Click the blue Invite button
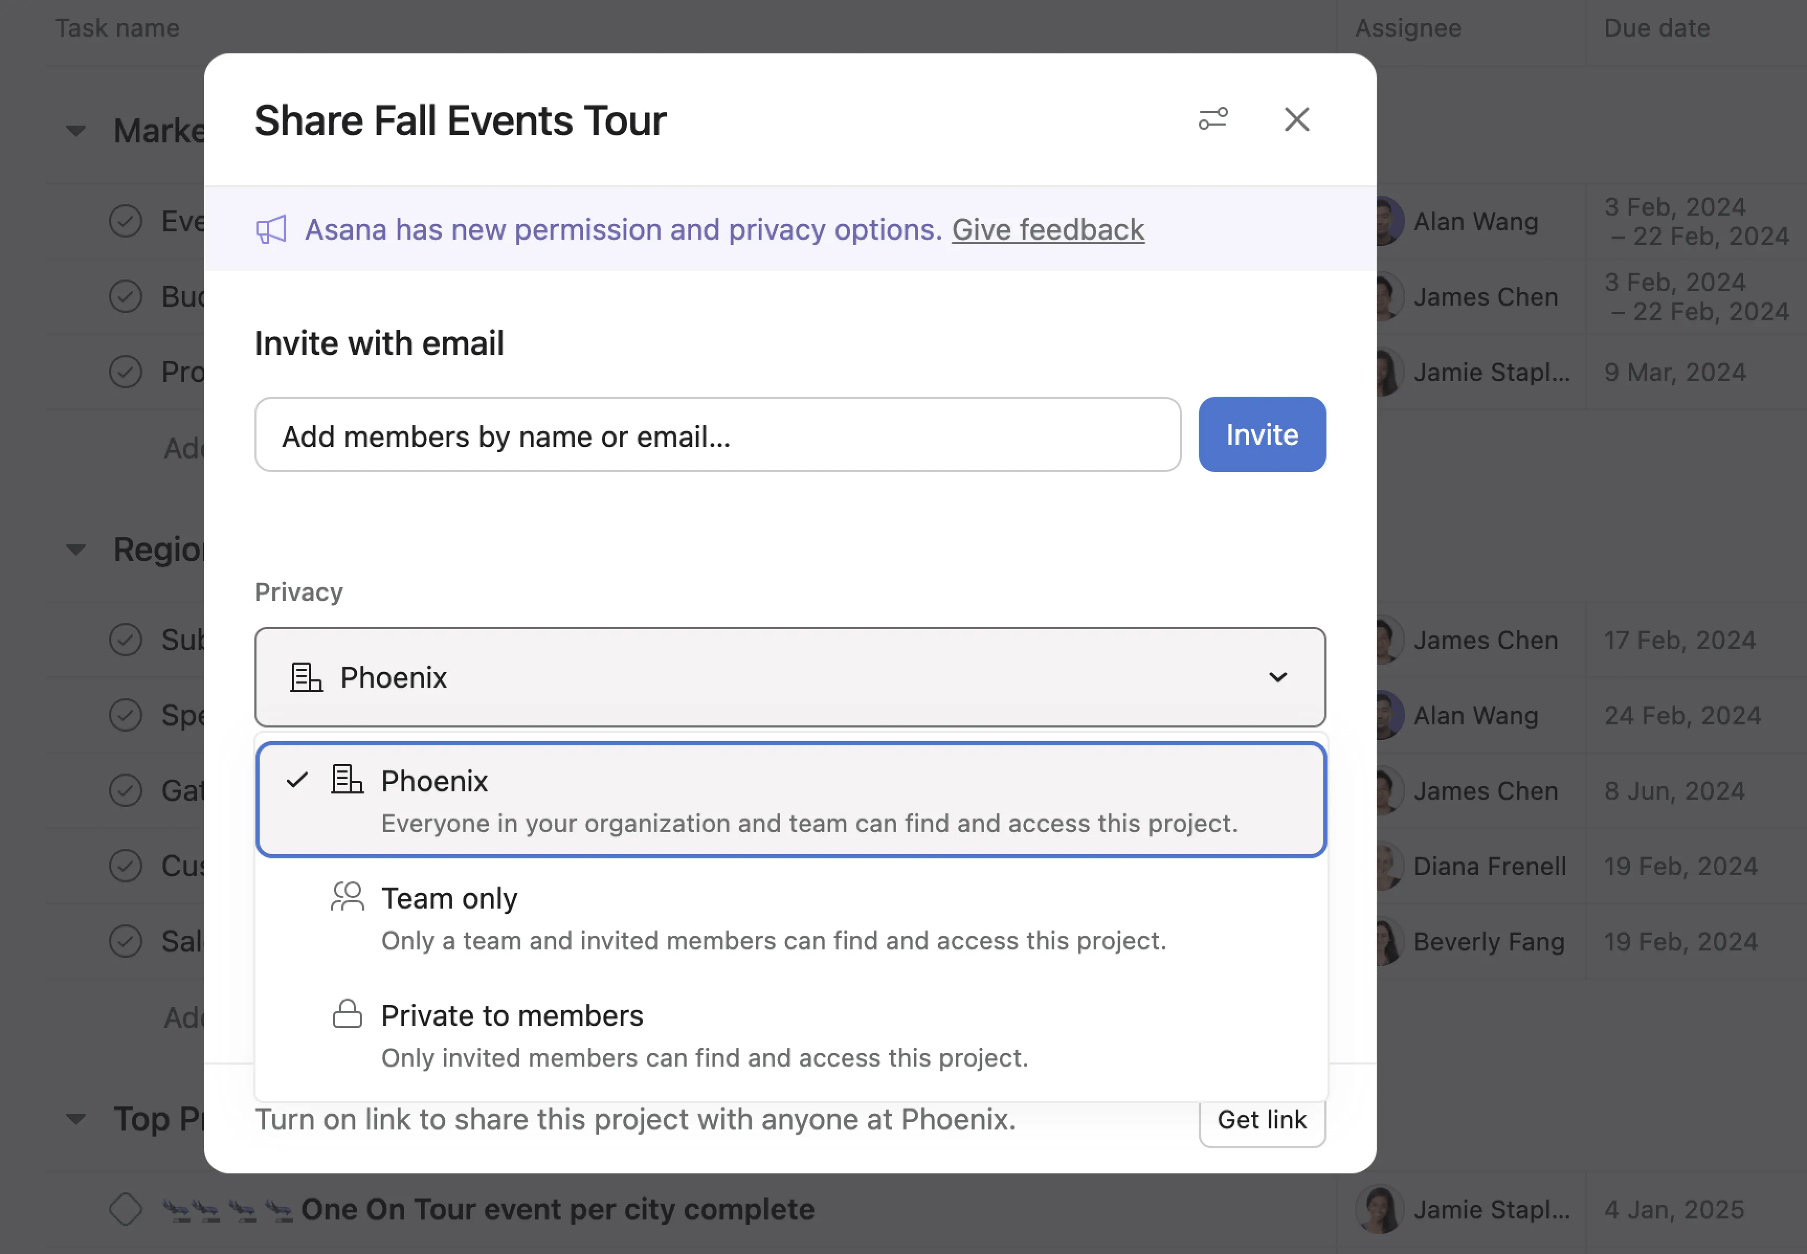 tap(1261, 434)
